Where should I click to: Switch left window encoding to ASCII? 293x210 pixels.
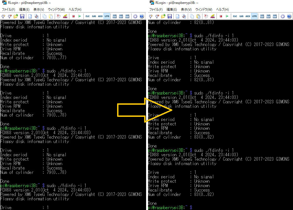pyautogui.click(x=100, y=16)
